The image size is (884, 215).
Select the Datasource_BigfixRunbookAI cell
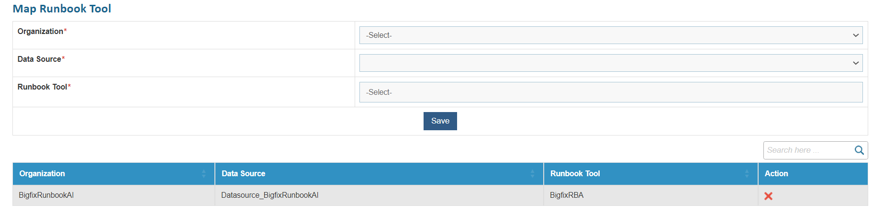pyautogui.click(x=269, y=195)
